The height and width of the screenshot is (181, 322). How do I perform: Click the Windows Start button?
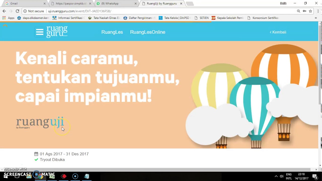coord(6,176)
